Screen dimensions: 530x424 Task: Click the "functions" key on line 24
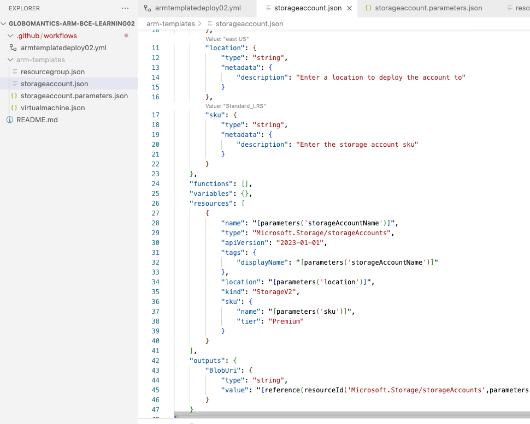pyautogui.click(x=211, y=184)
